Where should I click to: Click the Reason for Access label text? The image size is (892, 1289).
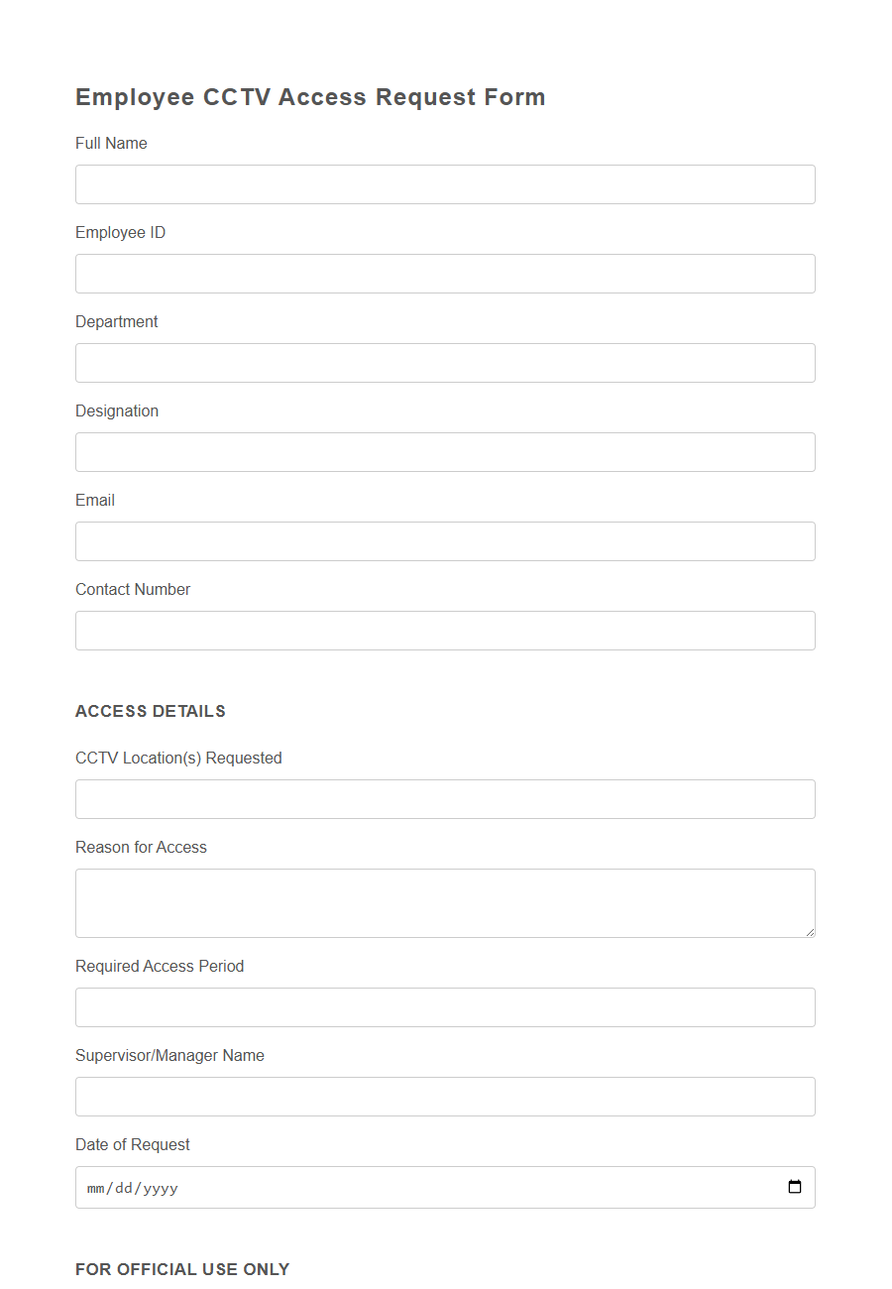click(x=141, y=847)
